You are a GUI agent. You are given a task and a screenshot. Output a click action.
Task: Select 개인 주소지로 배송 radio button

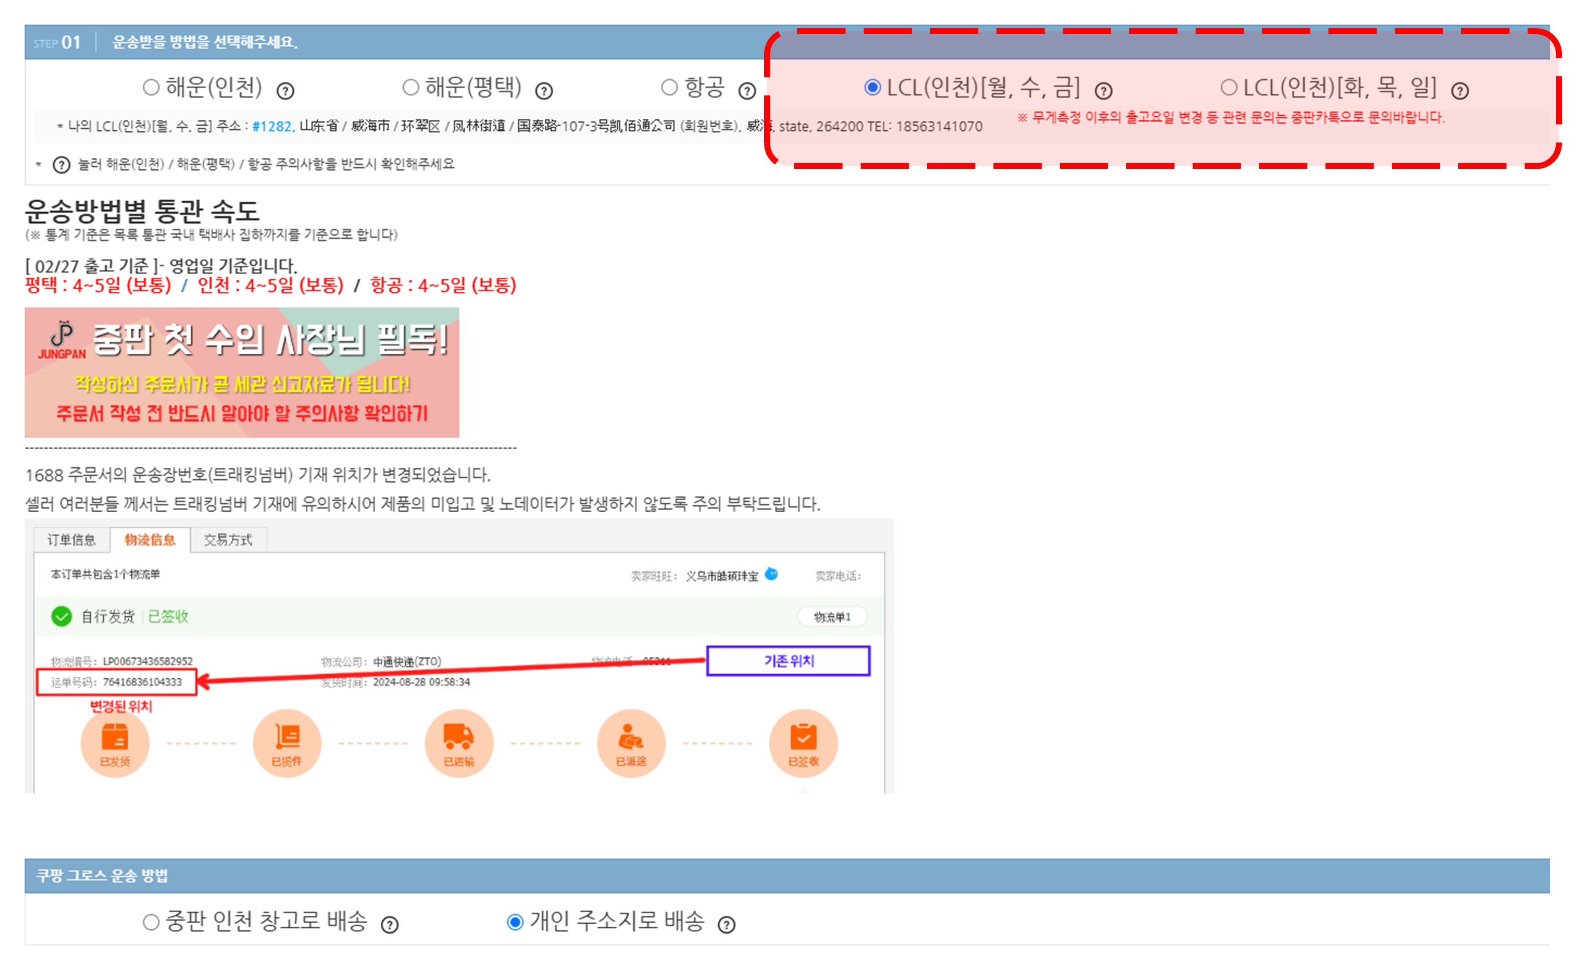515,922
